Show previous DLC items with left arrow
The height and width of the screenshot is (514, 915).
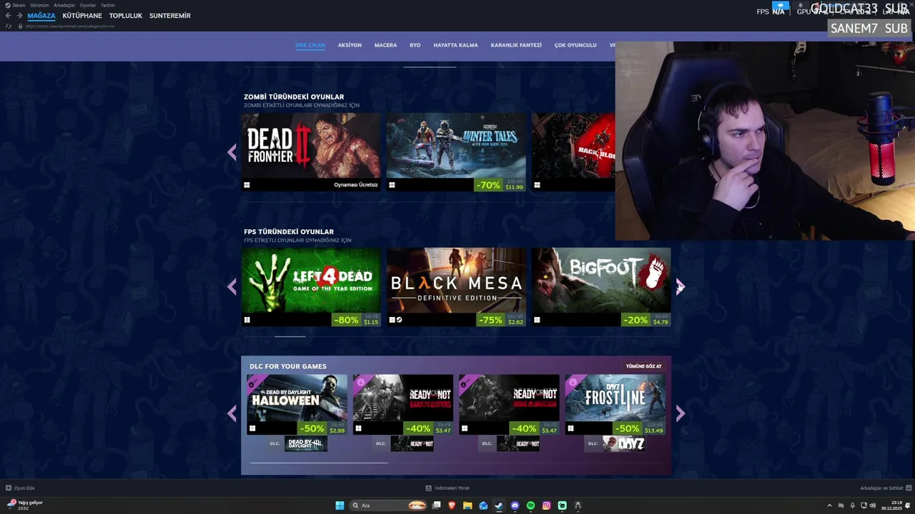(232, 413)
